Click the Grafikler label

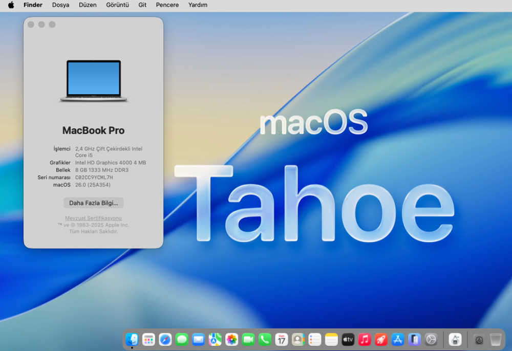[60, 162]
